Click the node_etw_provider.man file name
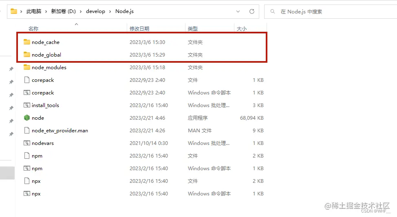 60,131
